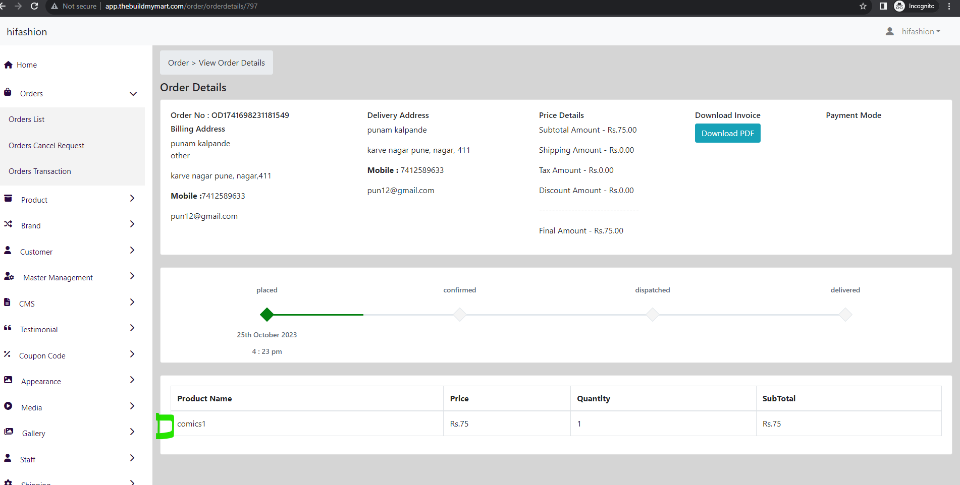Click the Payment Mode heading
The image size is (960, 485).
pyautogui.click(x=854, y=115)
